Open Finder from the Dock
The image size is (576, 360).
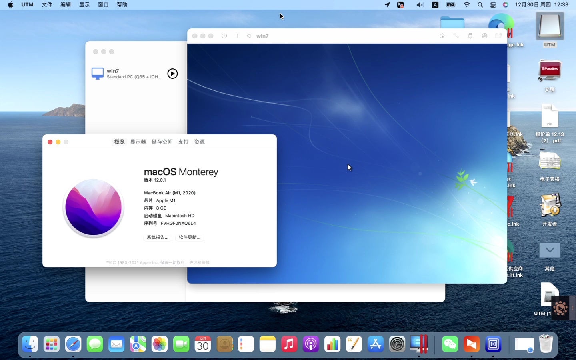[x=30, y=344]
